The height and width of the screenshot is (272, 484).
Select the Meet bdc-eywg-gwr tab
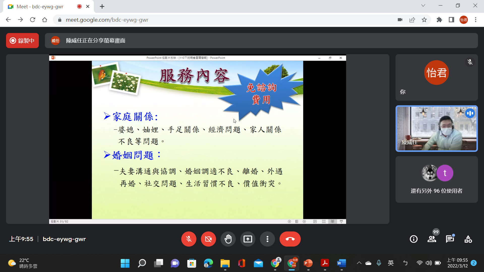pyautogui.click(x=40, y=7)
